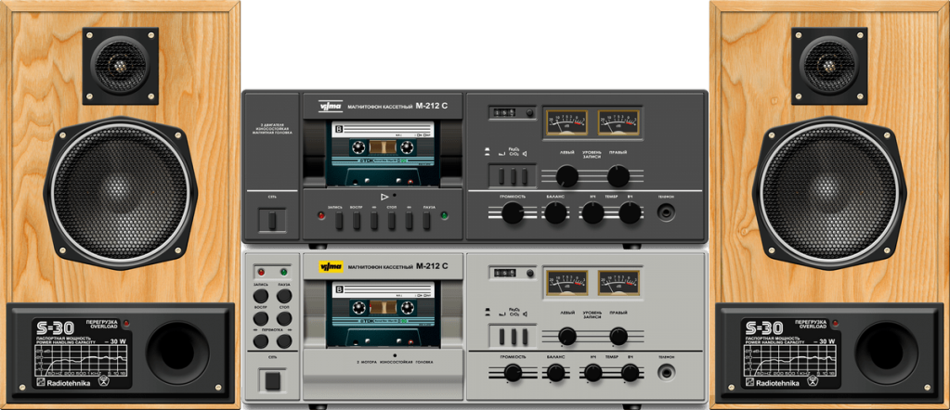Click the play triangle symbol on black deck
Image resolution: width=950 pixels, height=410 pixels.
tap(384, 197)
